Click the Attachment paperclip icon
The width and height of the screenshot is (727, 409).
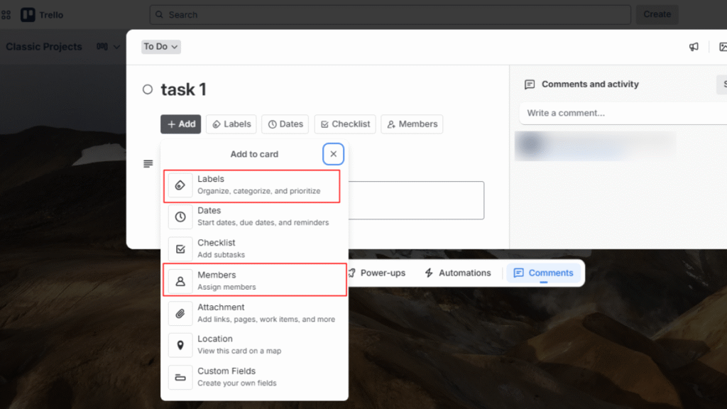click(x=180, y=313)
